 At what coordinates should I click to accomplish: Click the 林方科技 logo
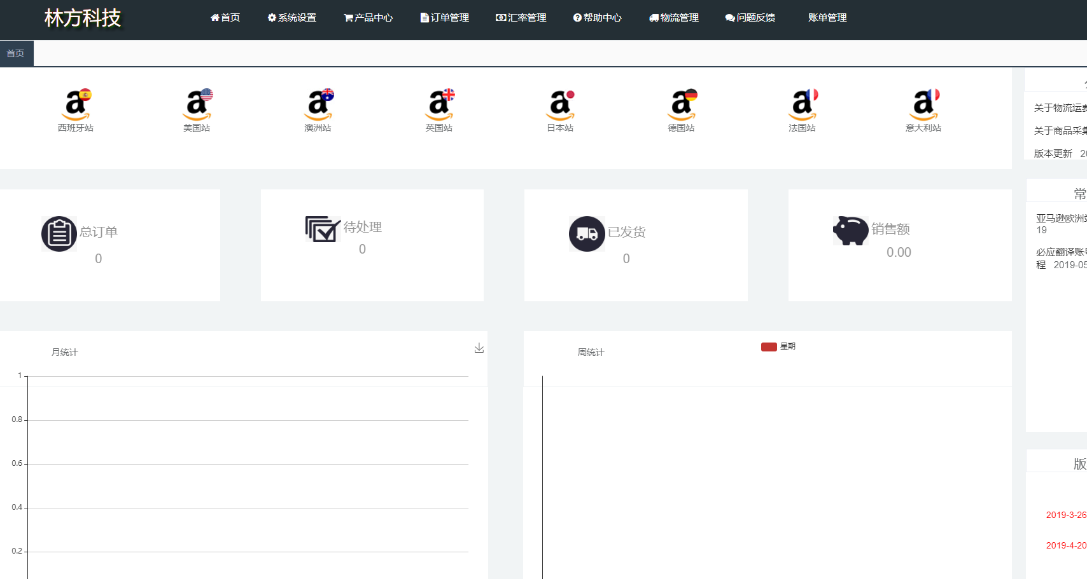tap(83, 18)
